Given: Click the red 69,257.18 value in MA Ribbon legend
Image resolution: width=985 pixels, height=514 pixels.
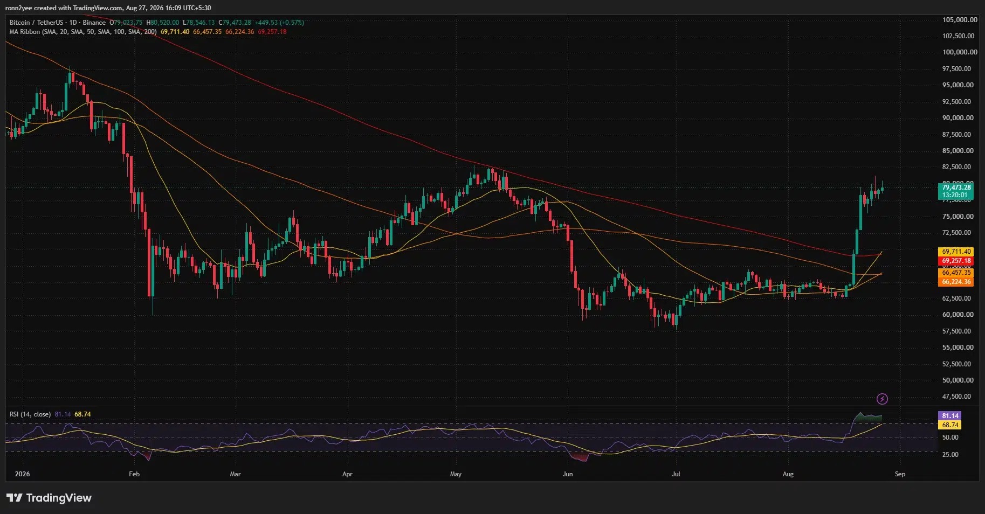Looking at the screenshot, I should click(x=272, y=32).
